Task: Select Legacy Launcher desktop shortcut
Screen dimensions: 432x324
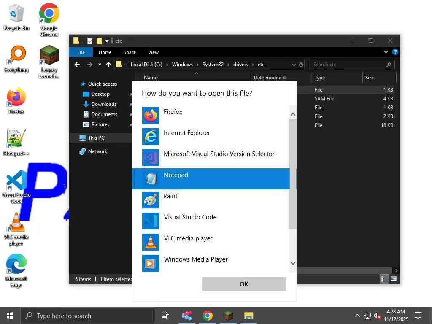Action: (49, 62)
